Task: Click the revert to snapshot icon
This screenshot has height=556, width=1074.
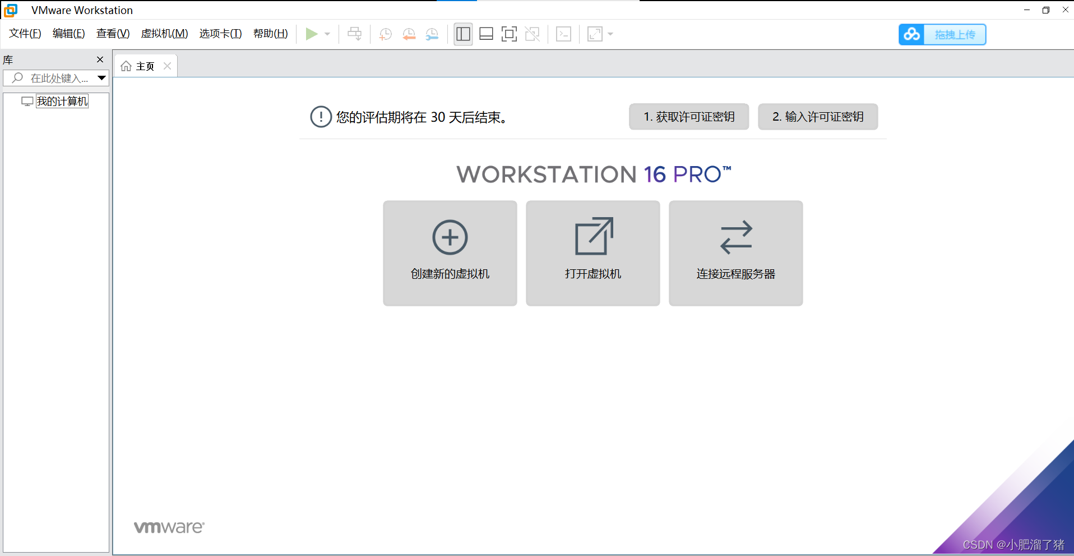Action: click(409, 34)
